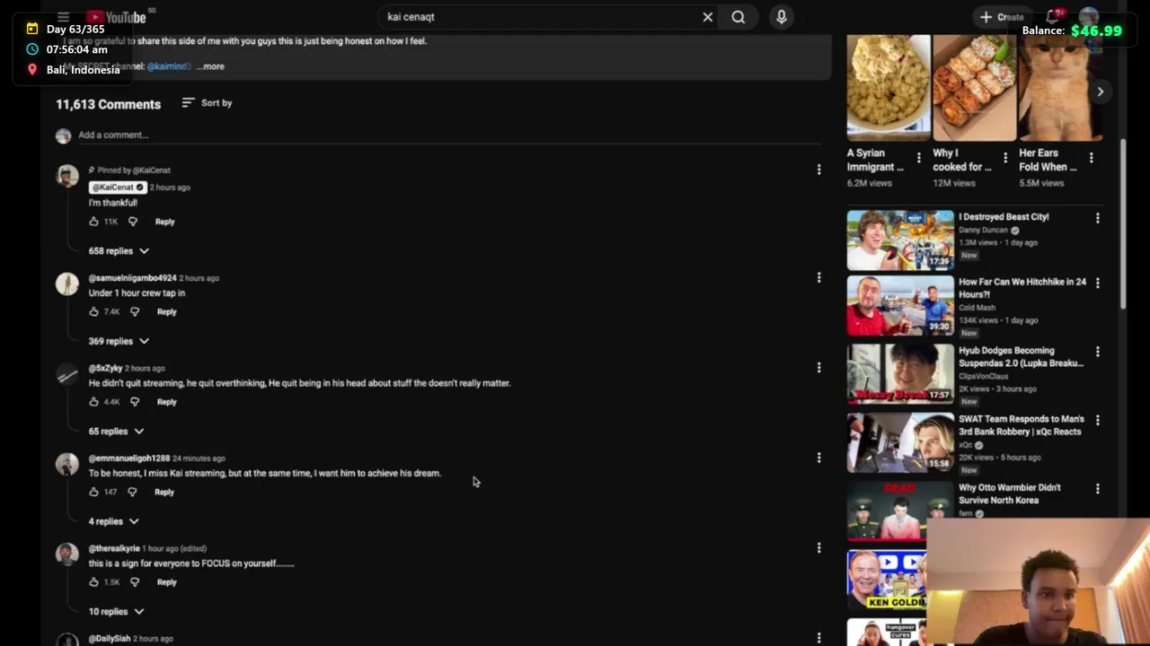Expand 369 replies
Screen dimensions: 1150x646
[x=119, y=342]
